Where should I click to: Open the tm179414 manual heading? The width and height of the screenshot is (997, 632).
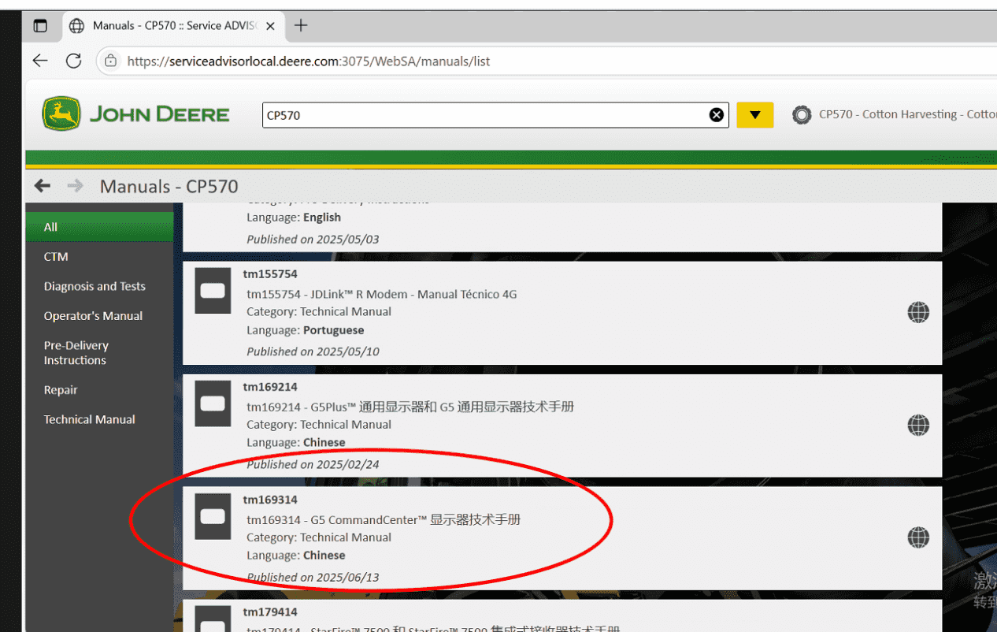tap(270, 612)
